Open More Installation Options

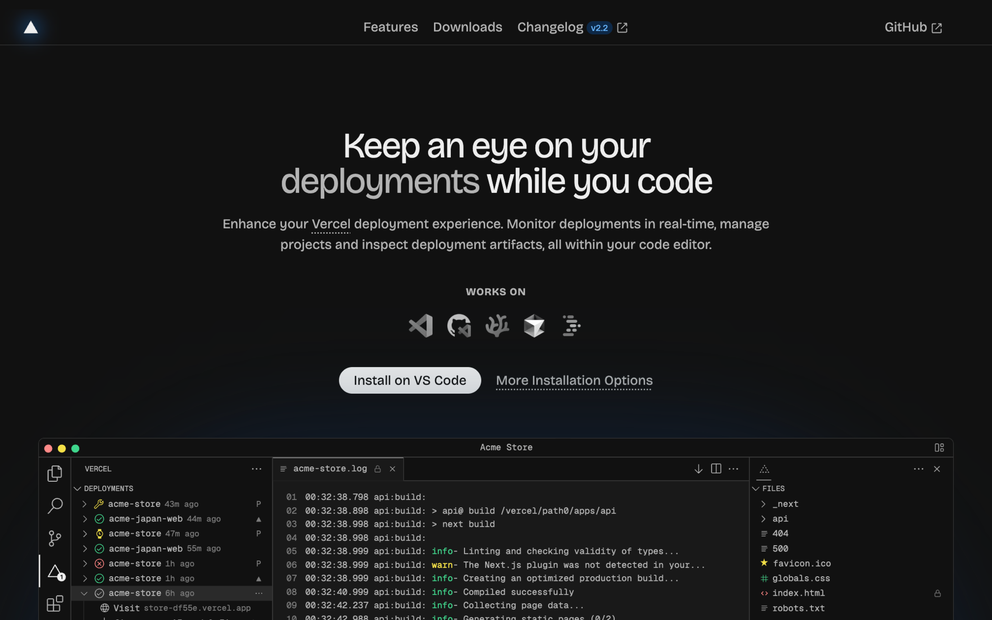pyautogui.click(x=573, y=380)
